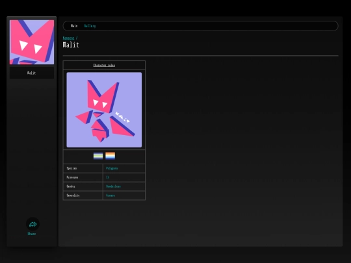The image size is (351, 263).
Task: Click the Share label text in sidebar
Action: (32, 234)
